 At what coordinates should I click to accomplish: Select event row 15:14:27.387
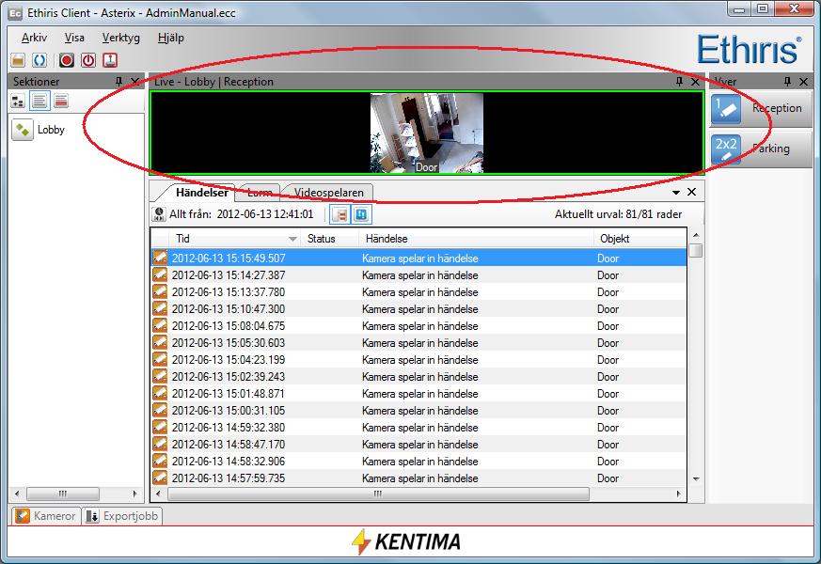click(x=418, y=275)
